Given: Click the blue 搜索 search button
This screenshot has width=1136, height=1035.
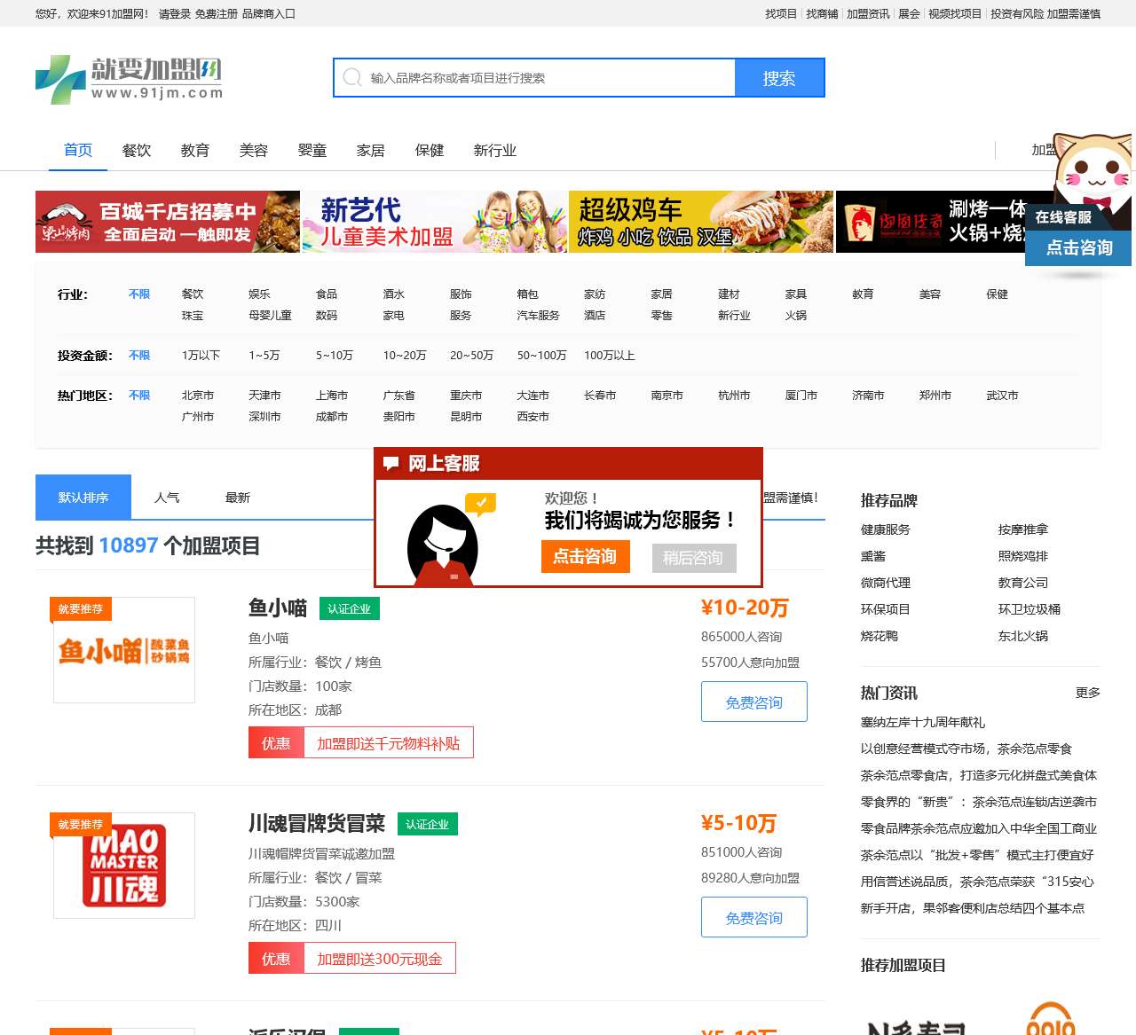Looking at the screenshot, I should (779, 78).
